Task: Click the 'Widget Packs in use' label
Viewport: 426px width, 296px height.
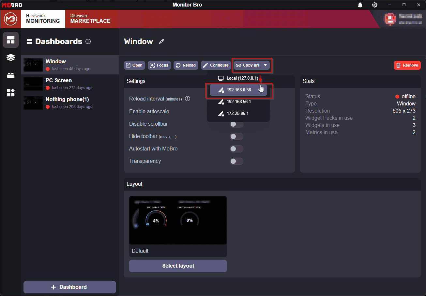Action: pyautogui.click(x=329, y=118)
